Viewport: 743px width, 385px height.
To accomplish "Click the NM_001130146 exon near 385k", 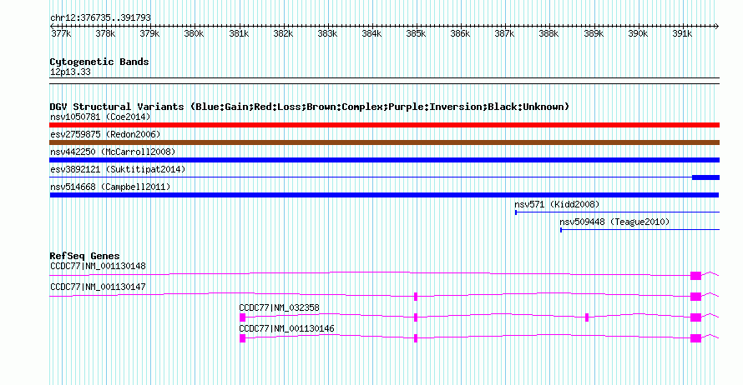I will pyautogui.click(x=416, y=338).
